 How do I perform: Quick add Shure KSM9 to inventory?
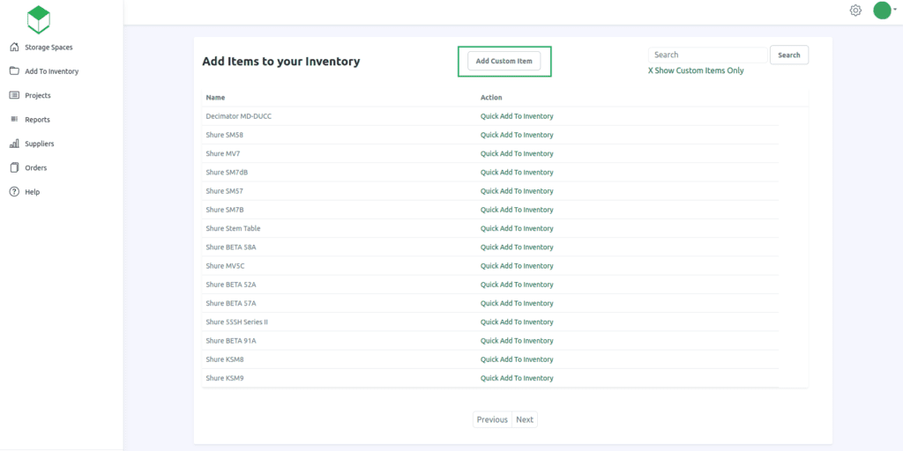517,378
